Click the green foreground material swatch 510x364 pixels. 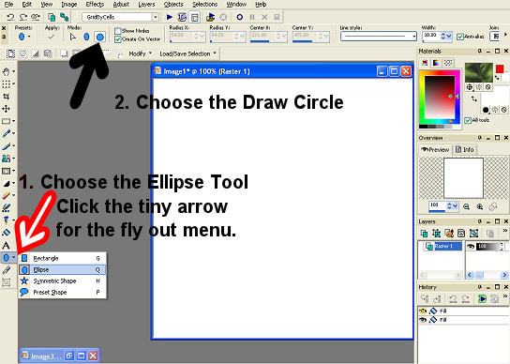click(479, 72)
